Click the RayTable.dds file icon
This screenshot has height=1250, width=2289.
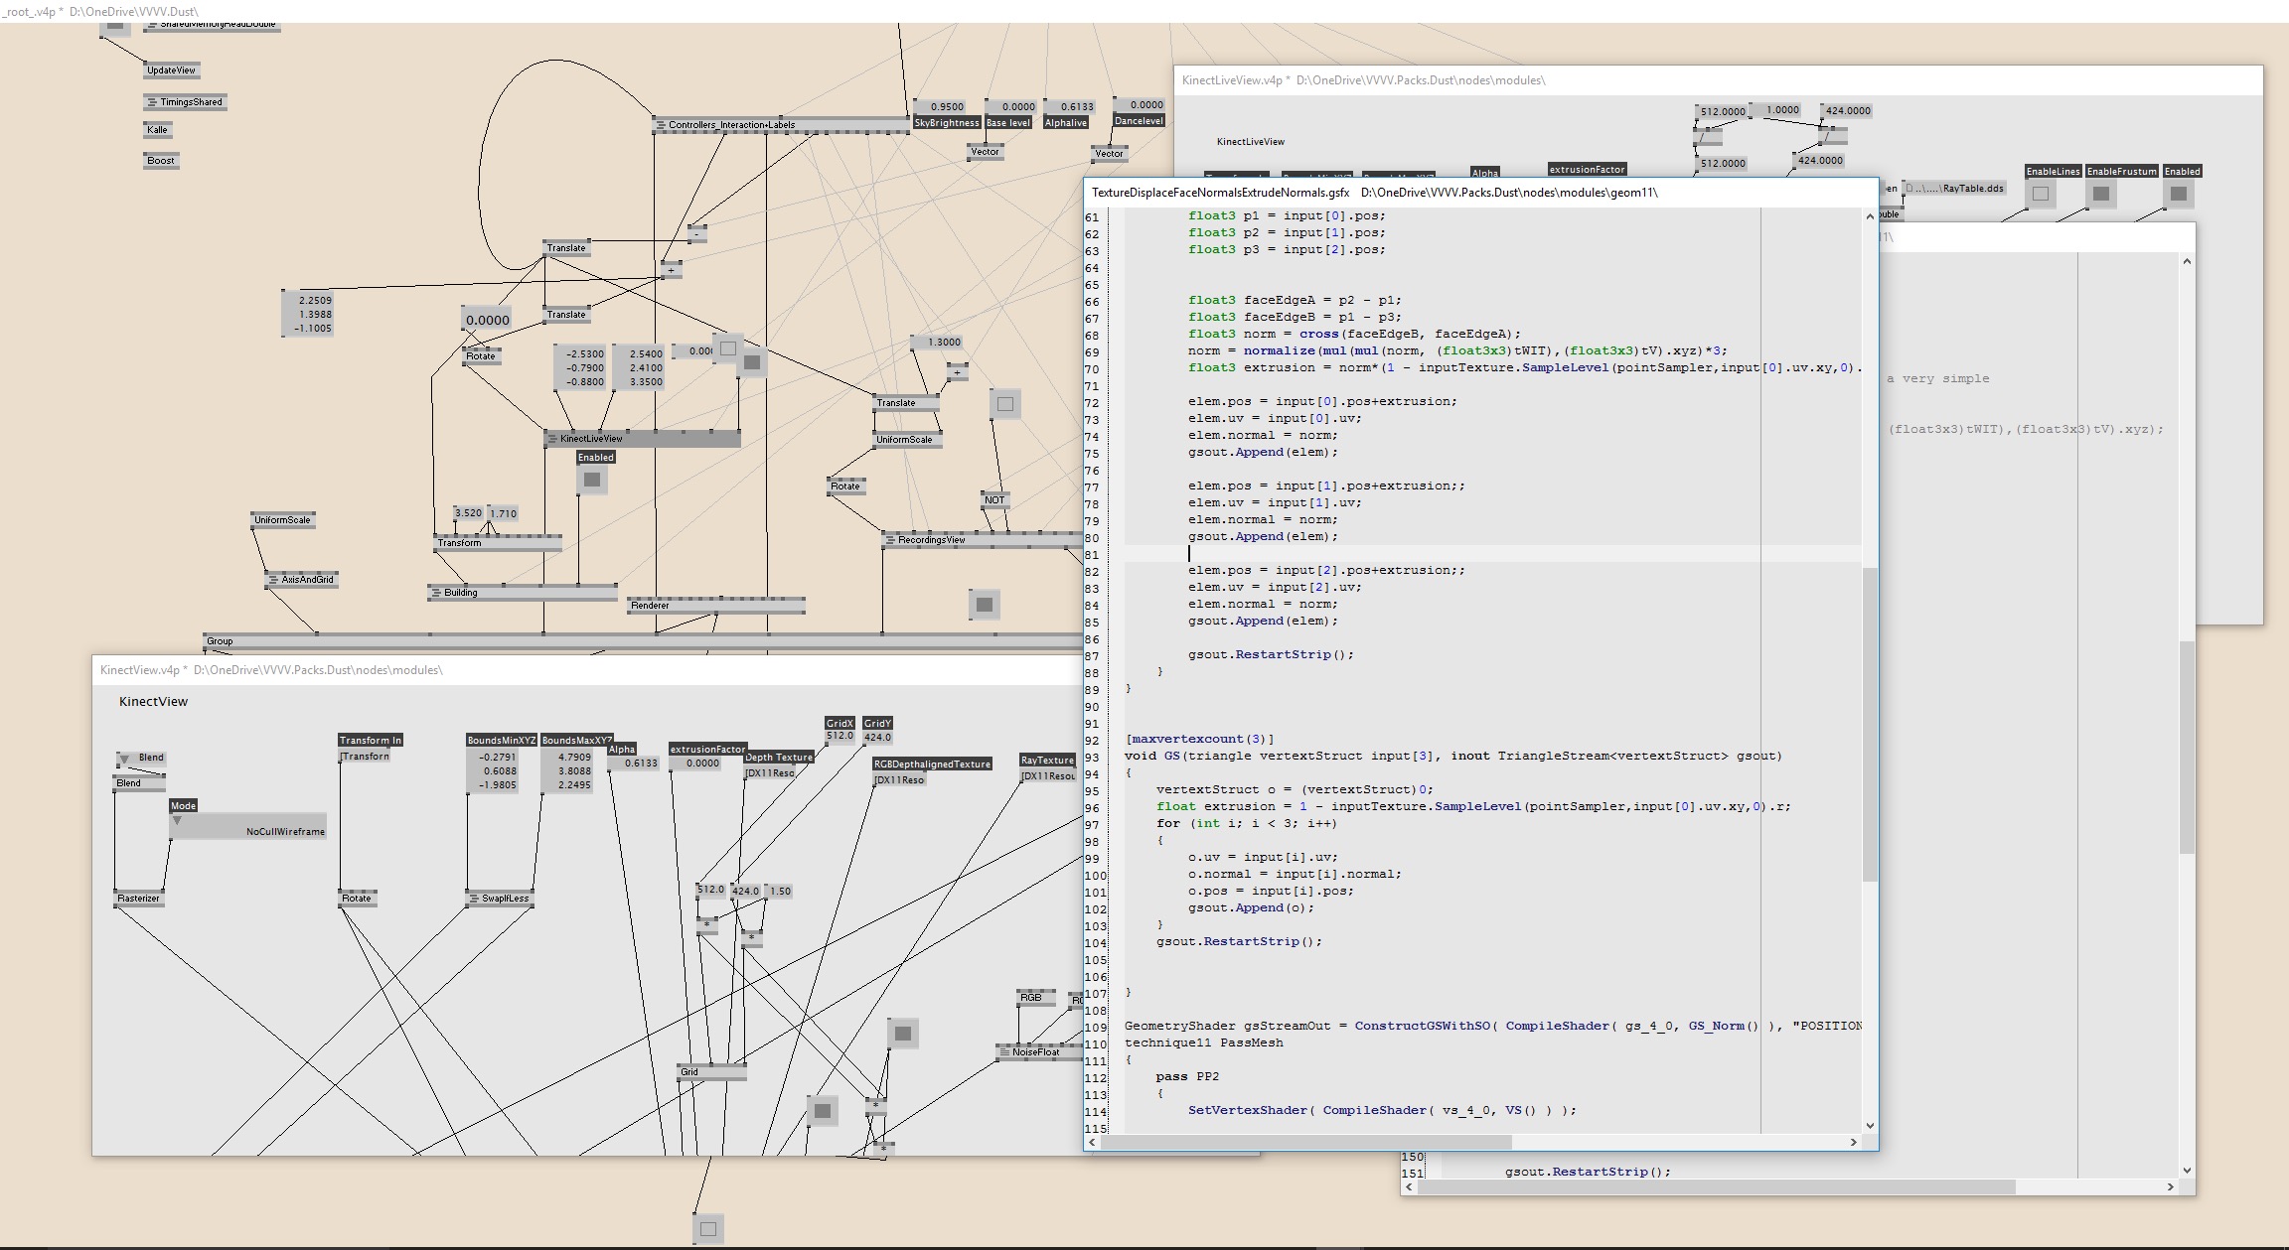[1909, 189]
